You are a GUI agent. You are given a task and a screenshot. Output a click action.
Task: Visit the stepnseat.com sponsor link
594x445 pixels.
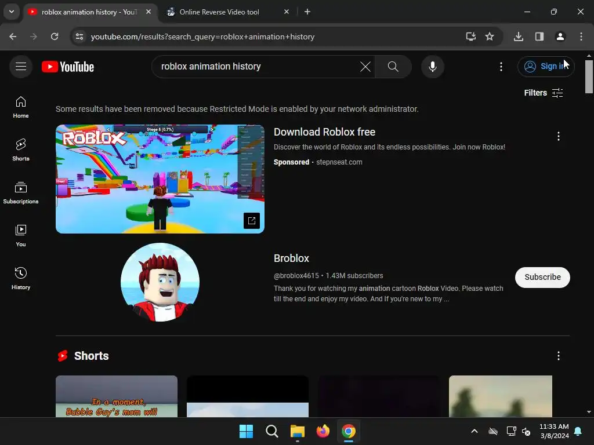tap(339, 162)
